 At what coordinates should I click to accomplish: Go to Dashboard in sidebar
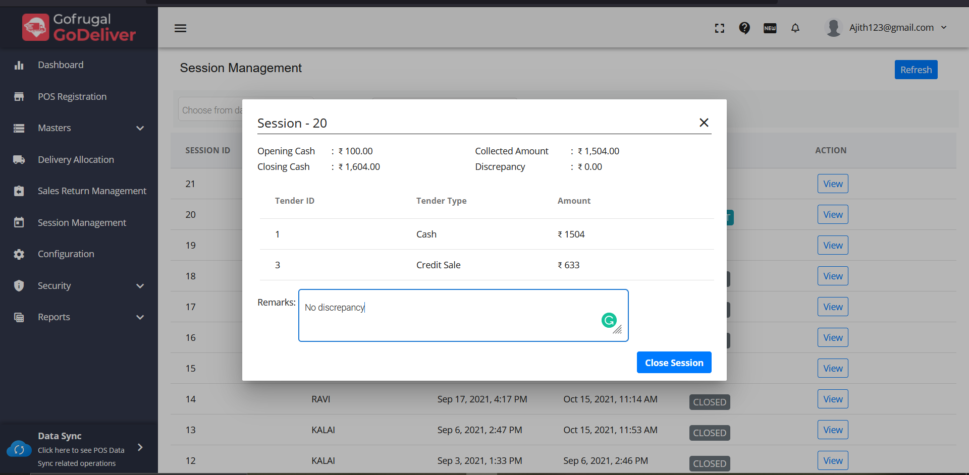tap(61, 65)
